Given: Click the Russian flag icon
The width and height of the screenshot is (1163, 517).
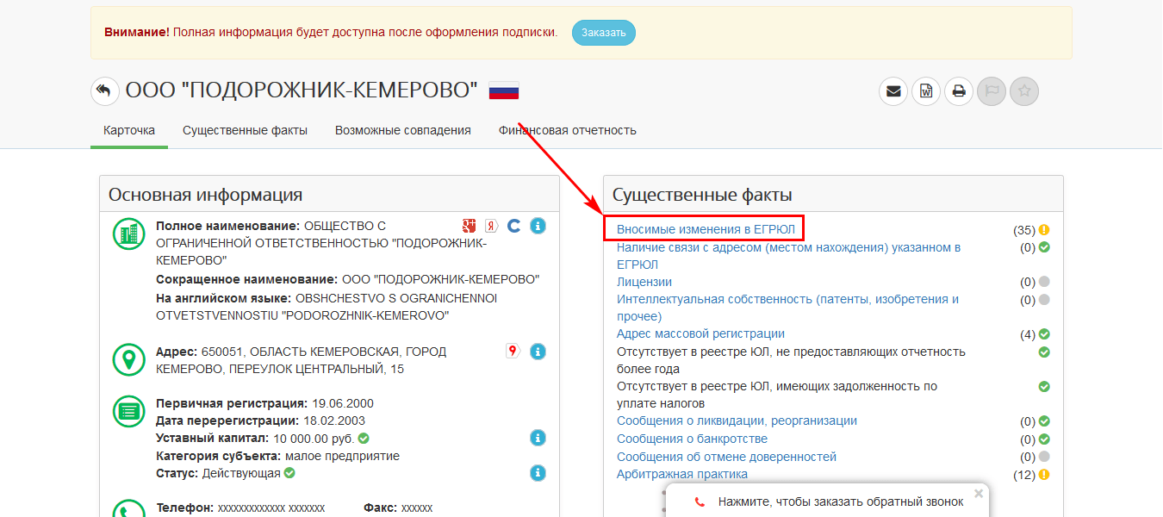Looking at the screenshot, I should [x=504, y=90].
